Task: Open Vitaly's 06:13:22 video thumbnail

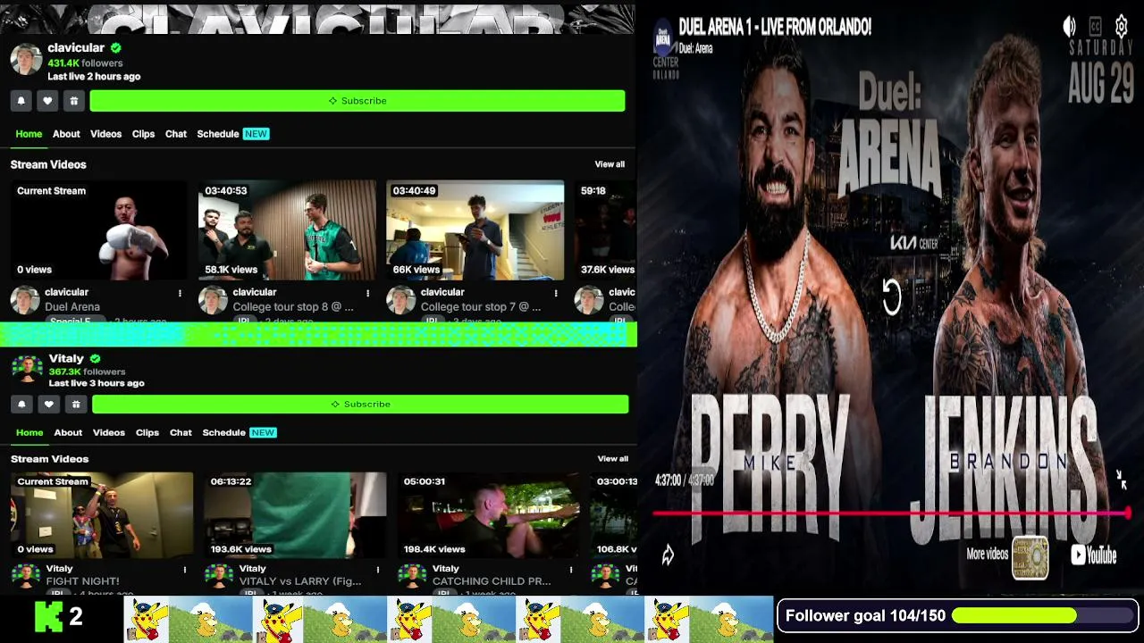Action: (296, 515)
